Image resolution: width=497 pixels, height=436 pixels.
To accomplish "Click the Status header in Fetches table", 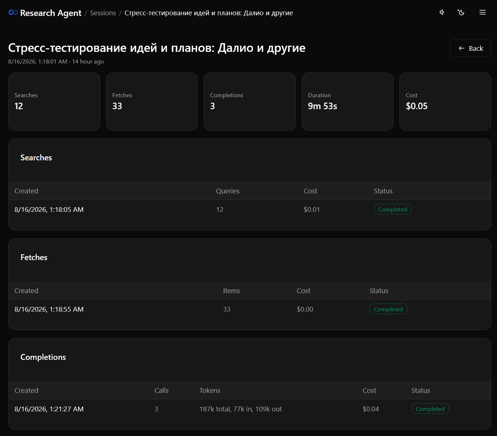I will pos(379,291).
